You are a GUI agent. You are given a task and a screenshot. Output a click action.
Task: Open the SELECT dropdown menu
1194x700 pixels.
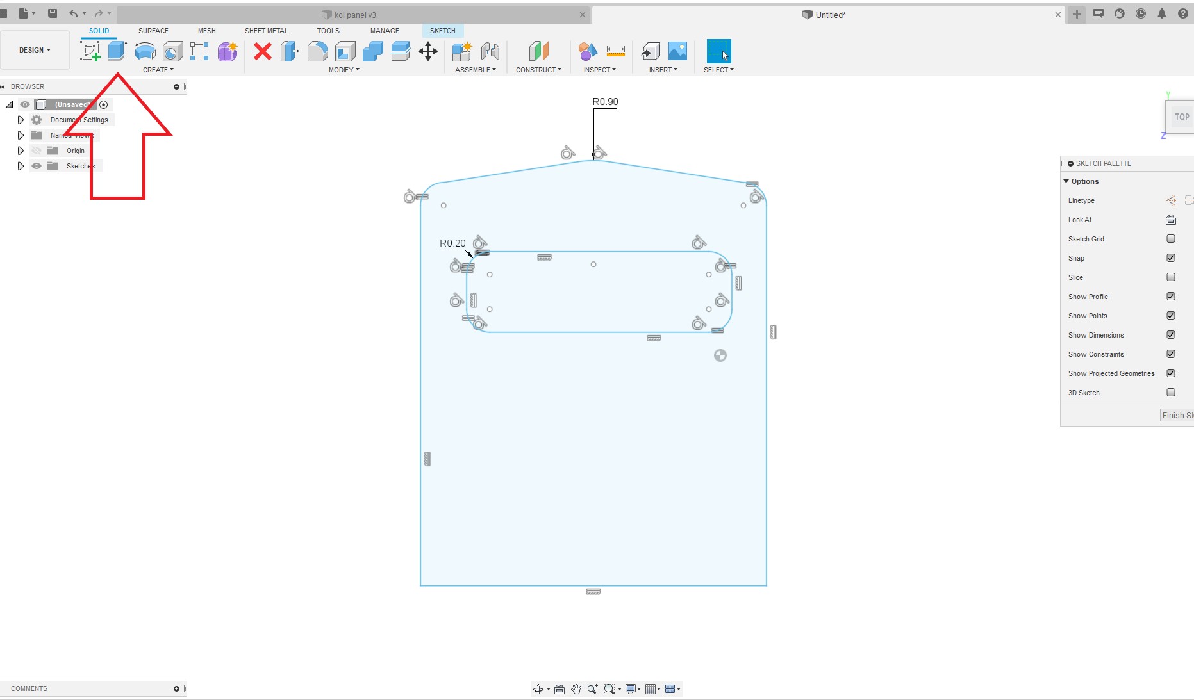click(x=718, y=70)
